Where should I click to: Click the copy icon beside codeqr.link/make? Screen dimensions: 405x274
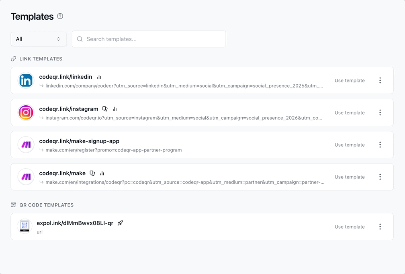[x=92, y=173]
